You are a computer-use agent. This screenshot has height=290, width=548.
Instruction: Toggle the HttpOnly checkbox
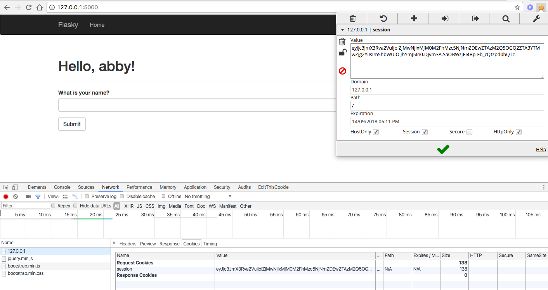coord(519,132)
